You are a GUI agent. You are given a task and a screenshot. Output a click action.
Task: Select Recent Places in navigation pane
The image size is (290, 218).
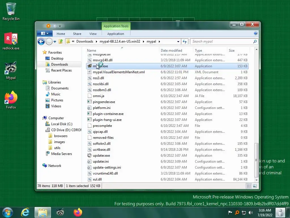[x=61, y=70]
